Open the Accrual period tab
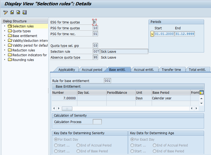The width and height of the screenshot is (211, 155). [x=92, y=70]
